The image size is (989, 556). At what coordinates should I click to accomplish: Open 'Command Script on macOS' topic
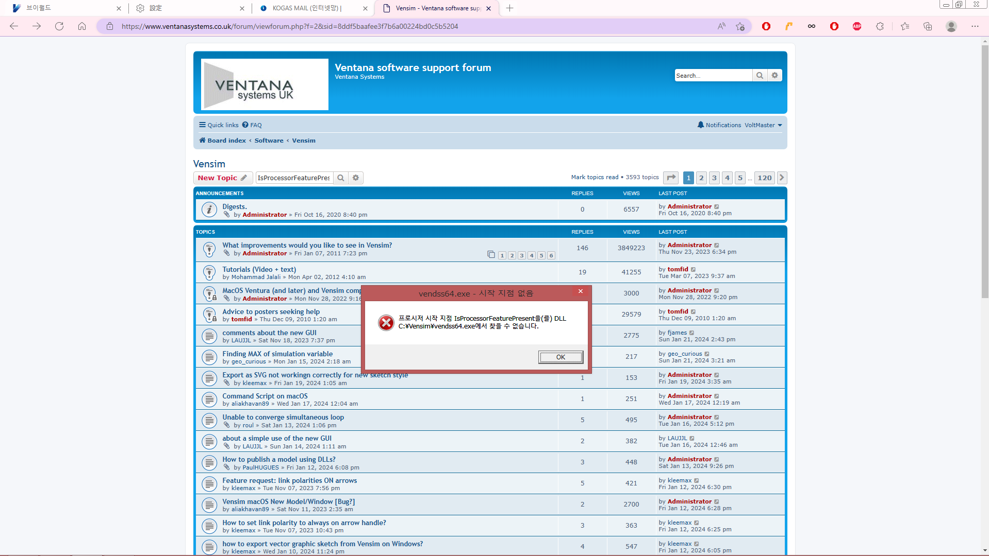coord(265,396)
